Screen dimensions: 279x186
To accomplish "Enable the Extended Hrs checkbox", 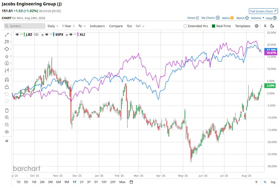I will point(185,26).
